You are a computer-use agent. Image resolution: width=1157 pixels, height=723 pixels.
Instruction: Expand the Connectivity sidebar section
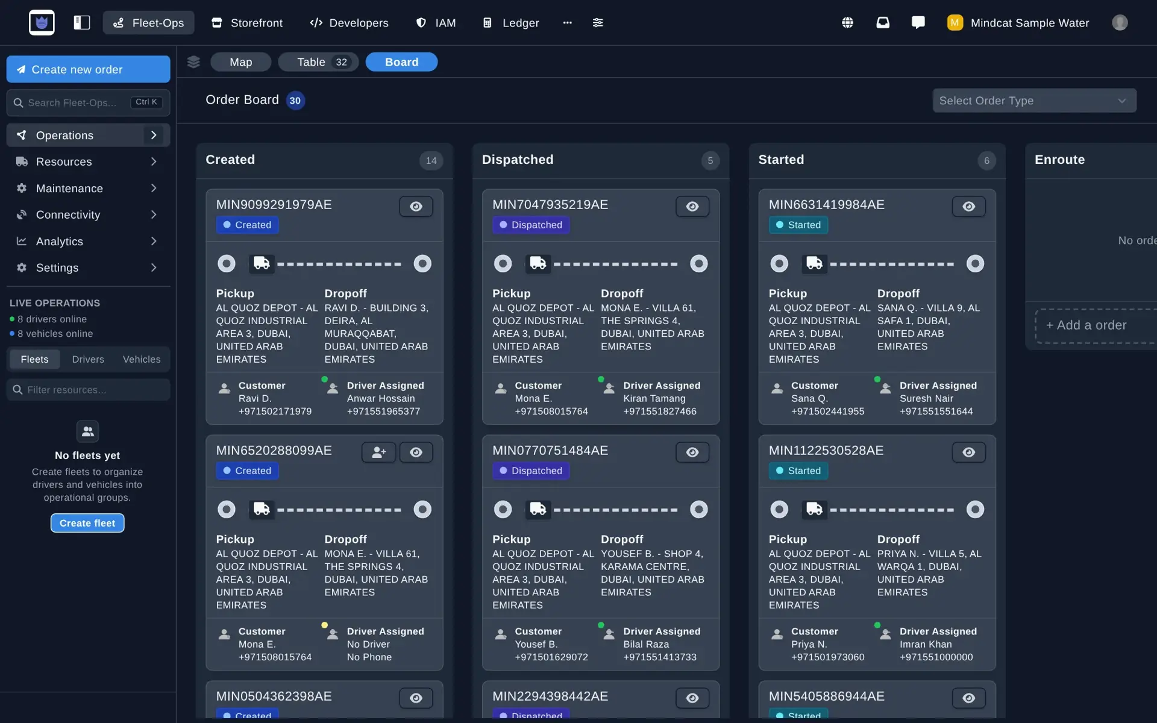coord(88,214)
